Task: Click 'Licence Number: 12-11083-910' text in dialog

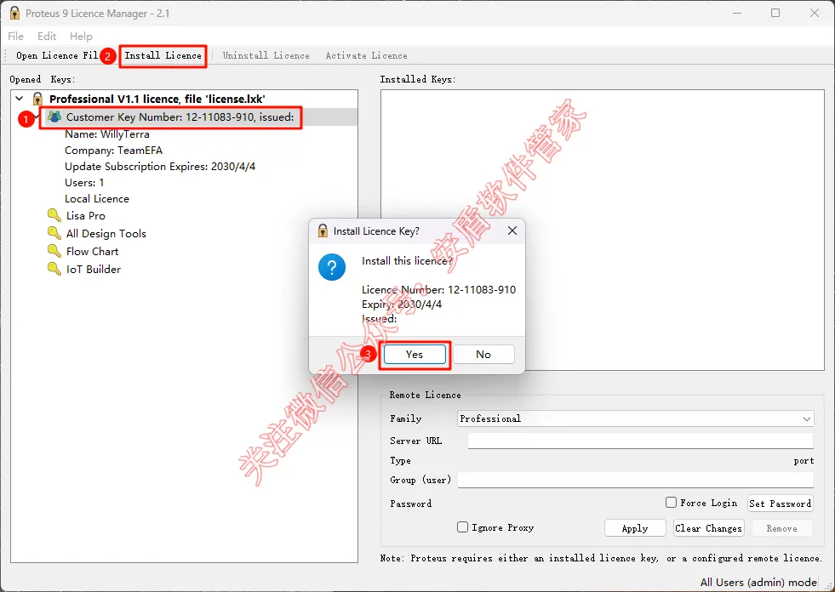Action: [439, 289]
